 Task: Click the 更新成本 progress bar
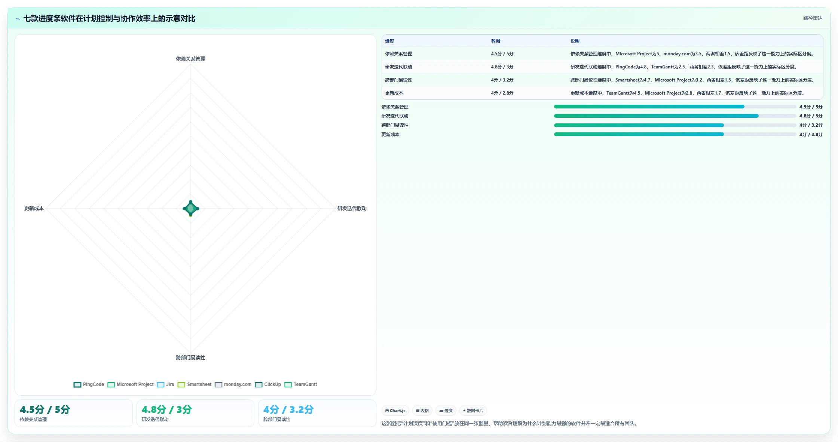(x=675, y=134)
